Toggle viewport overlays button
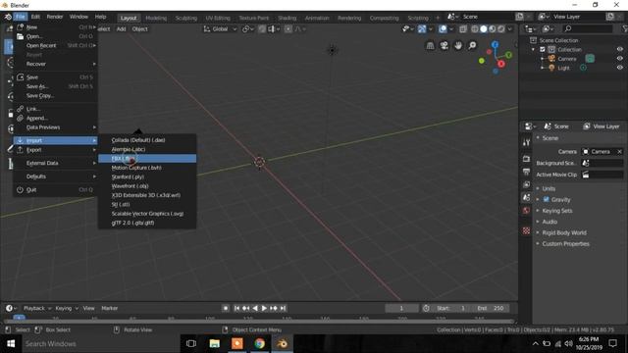Viewport: 628px width, 353px height. click(443, 29)
